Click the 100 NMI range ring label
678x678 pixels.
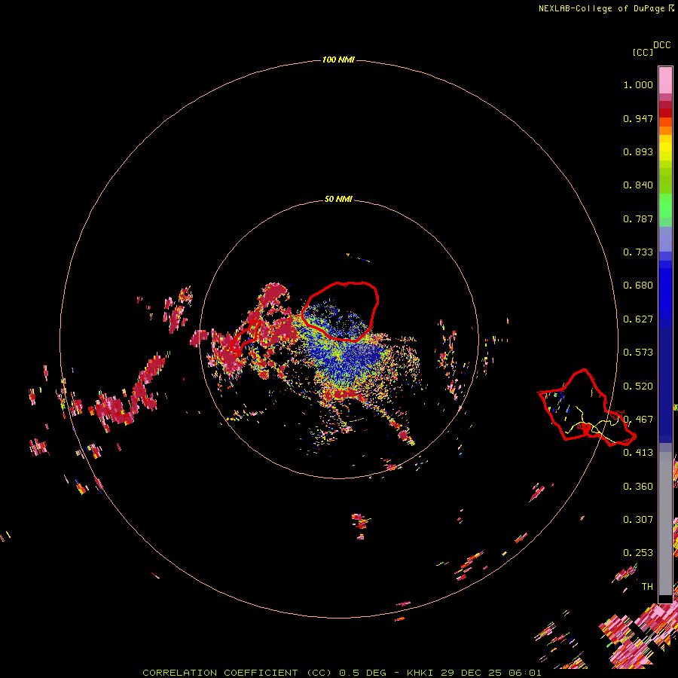(338, 60)
